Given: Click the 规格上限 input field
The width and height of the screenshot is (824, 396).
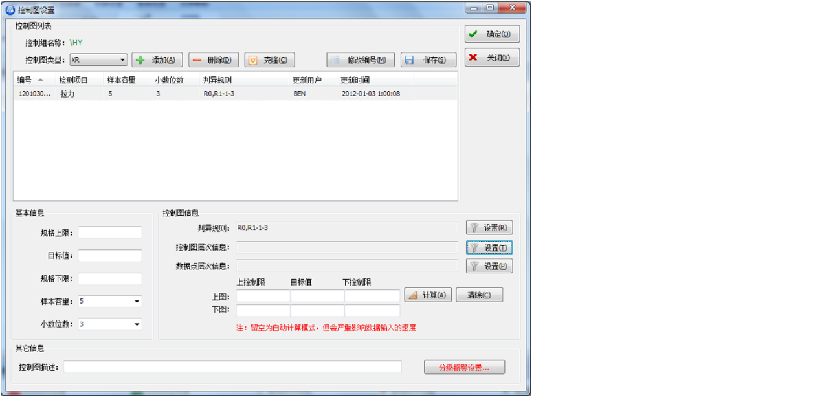Looking at the screenshot, I should coord(109,233).
